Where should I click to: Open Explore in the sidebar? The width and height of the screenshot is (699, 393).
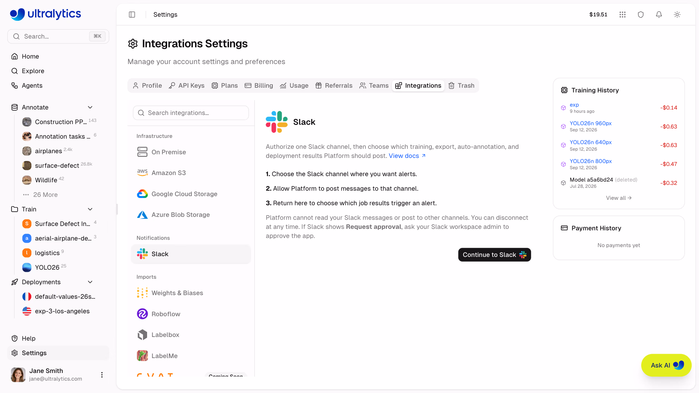58,71
